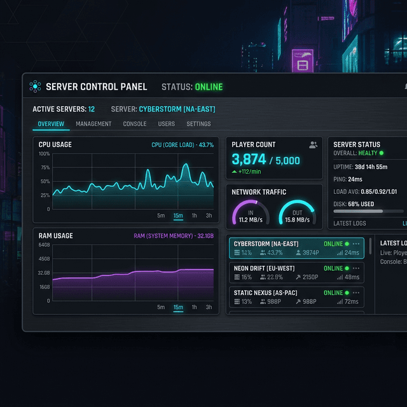Click the pickaxe icon beside 2150P
407x407 pixels.
pos(298,277)
